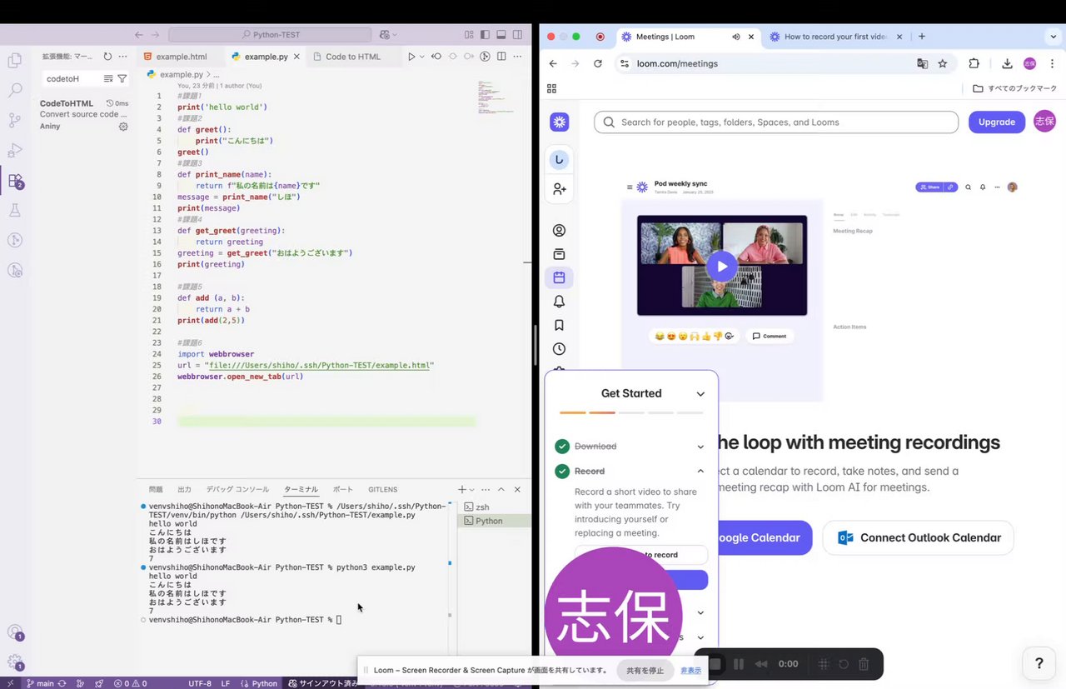Open the Copilot dropdown in VS Code title bar
This screenshot has width=1066, height=689.
pos(395,35)
